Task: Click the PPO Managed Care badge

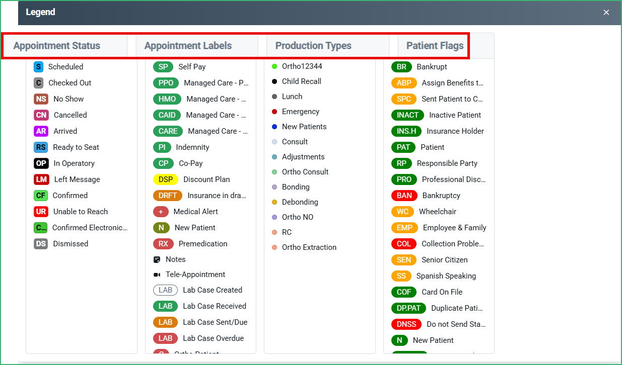Action: coord(166,83)
